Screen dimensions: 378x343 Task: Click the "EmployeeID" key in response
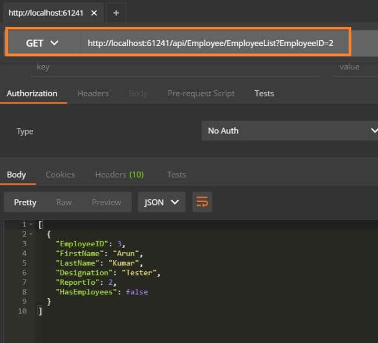[x=82, y=244]
